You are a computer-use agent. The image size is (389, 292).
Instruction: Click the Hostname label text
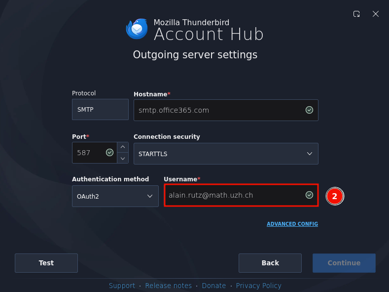tap(150, 94)
